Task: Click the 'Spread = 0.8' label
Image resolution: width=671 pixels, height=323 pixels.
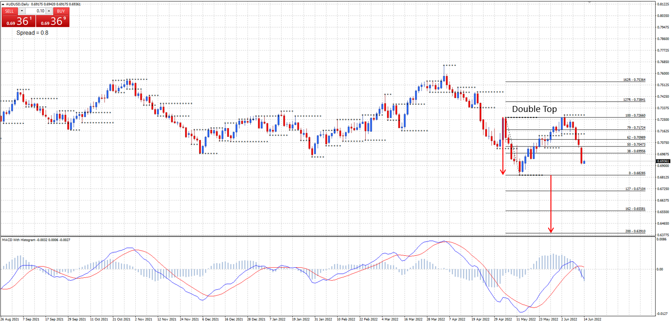Action: pyautogui.click(x=32, y=33)
